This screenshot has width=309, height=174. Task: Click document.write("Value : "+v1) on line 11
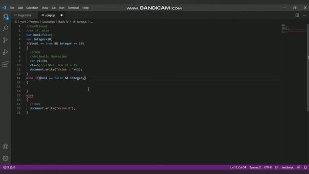click(56, 70)
